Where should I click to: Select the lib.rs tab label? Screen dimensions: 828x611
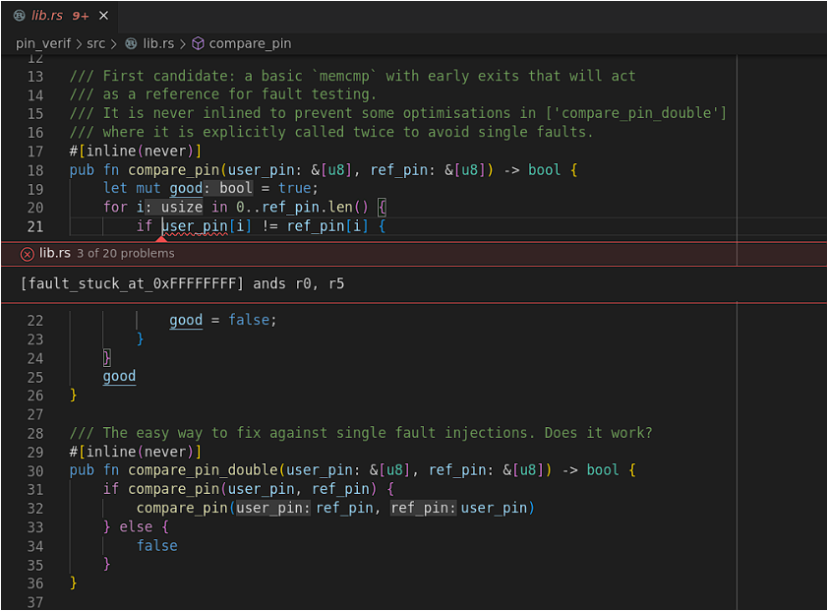tap(47, 16)
